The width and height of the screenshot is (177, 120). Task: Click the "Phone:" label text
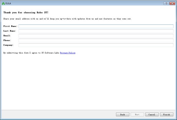click(x=7, y=40)
